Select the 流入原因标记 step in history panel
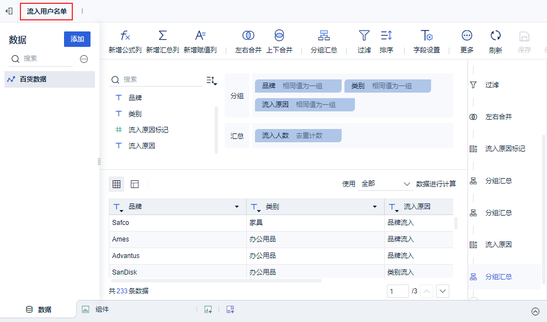The image size is (547, 322). (504, 149)
